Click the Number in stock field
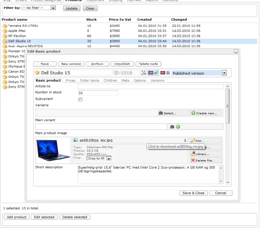 click(98, 93)
